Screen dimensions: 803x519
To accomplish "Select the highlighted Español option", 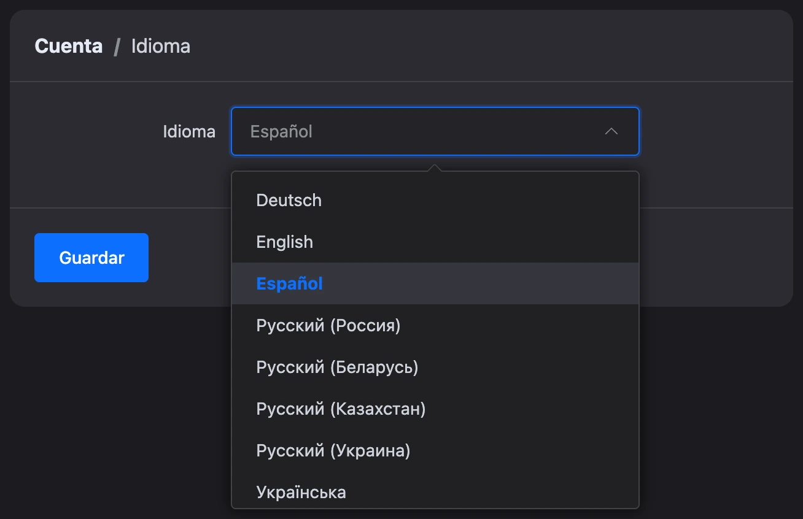I will coord(435,283).
